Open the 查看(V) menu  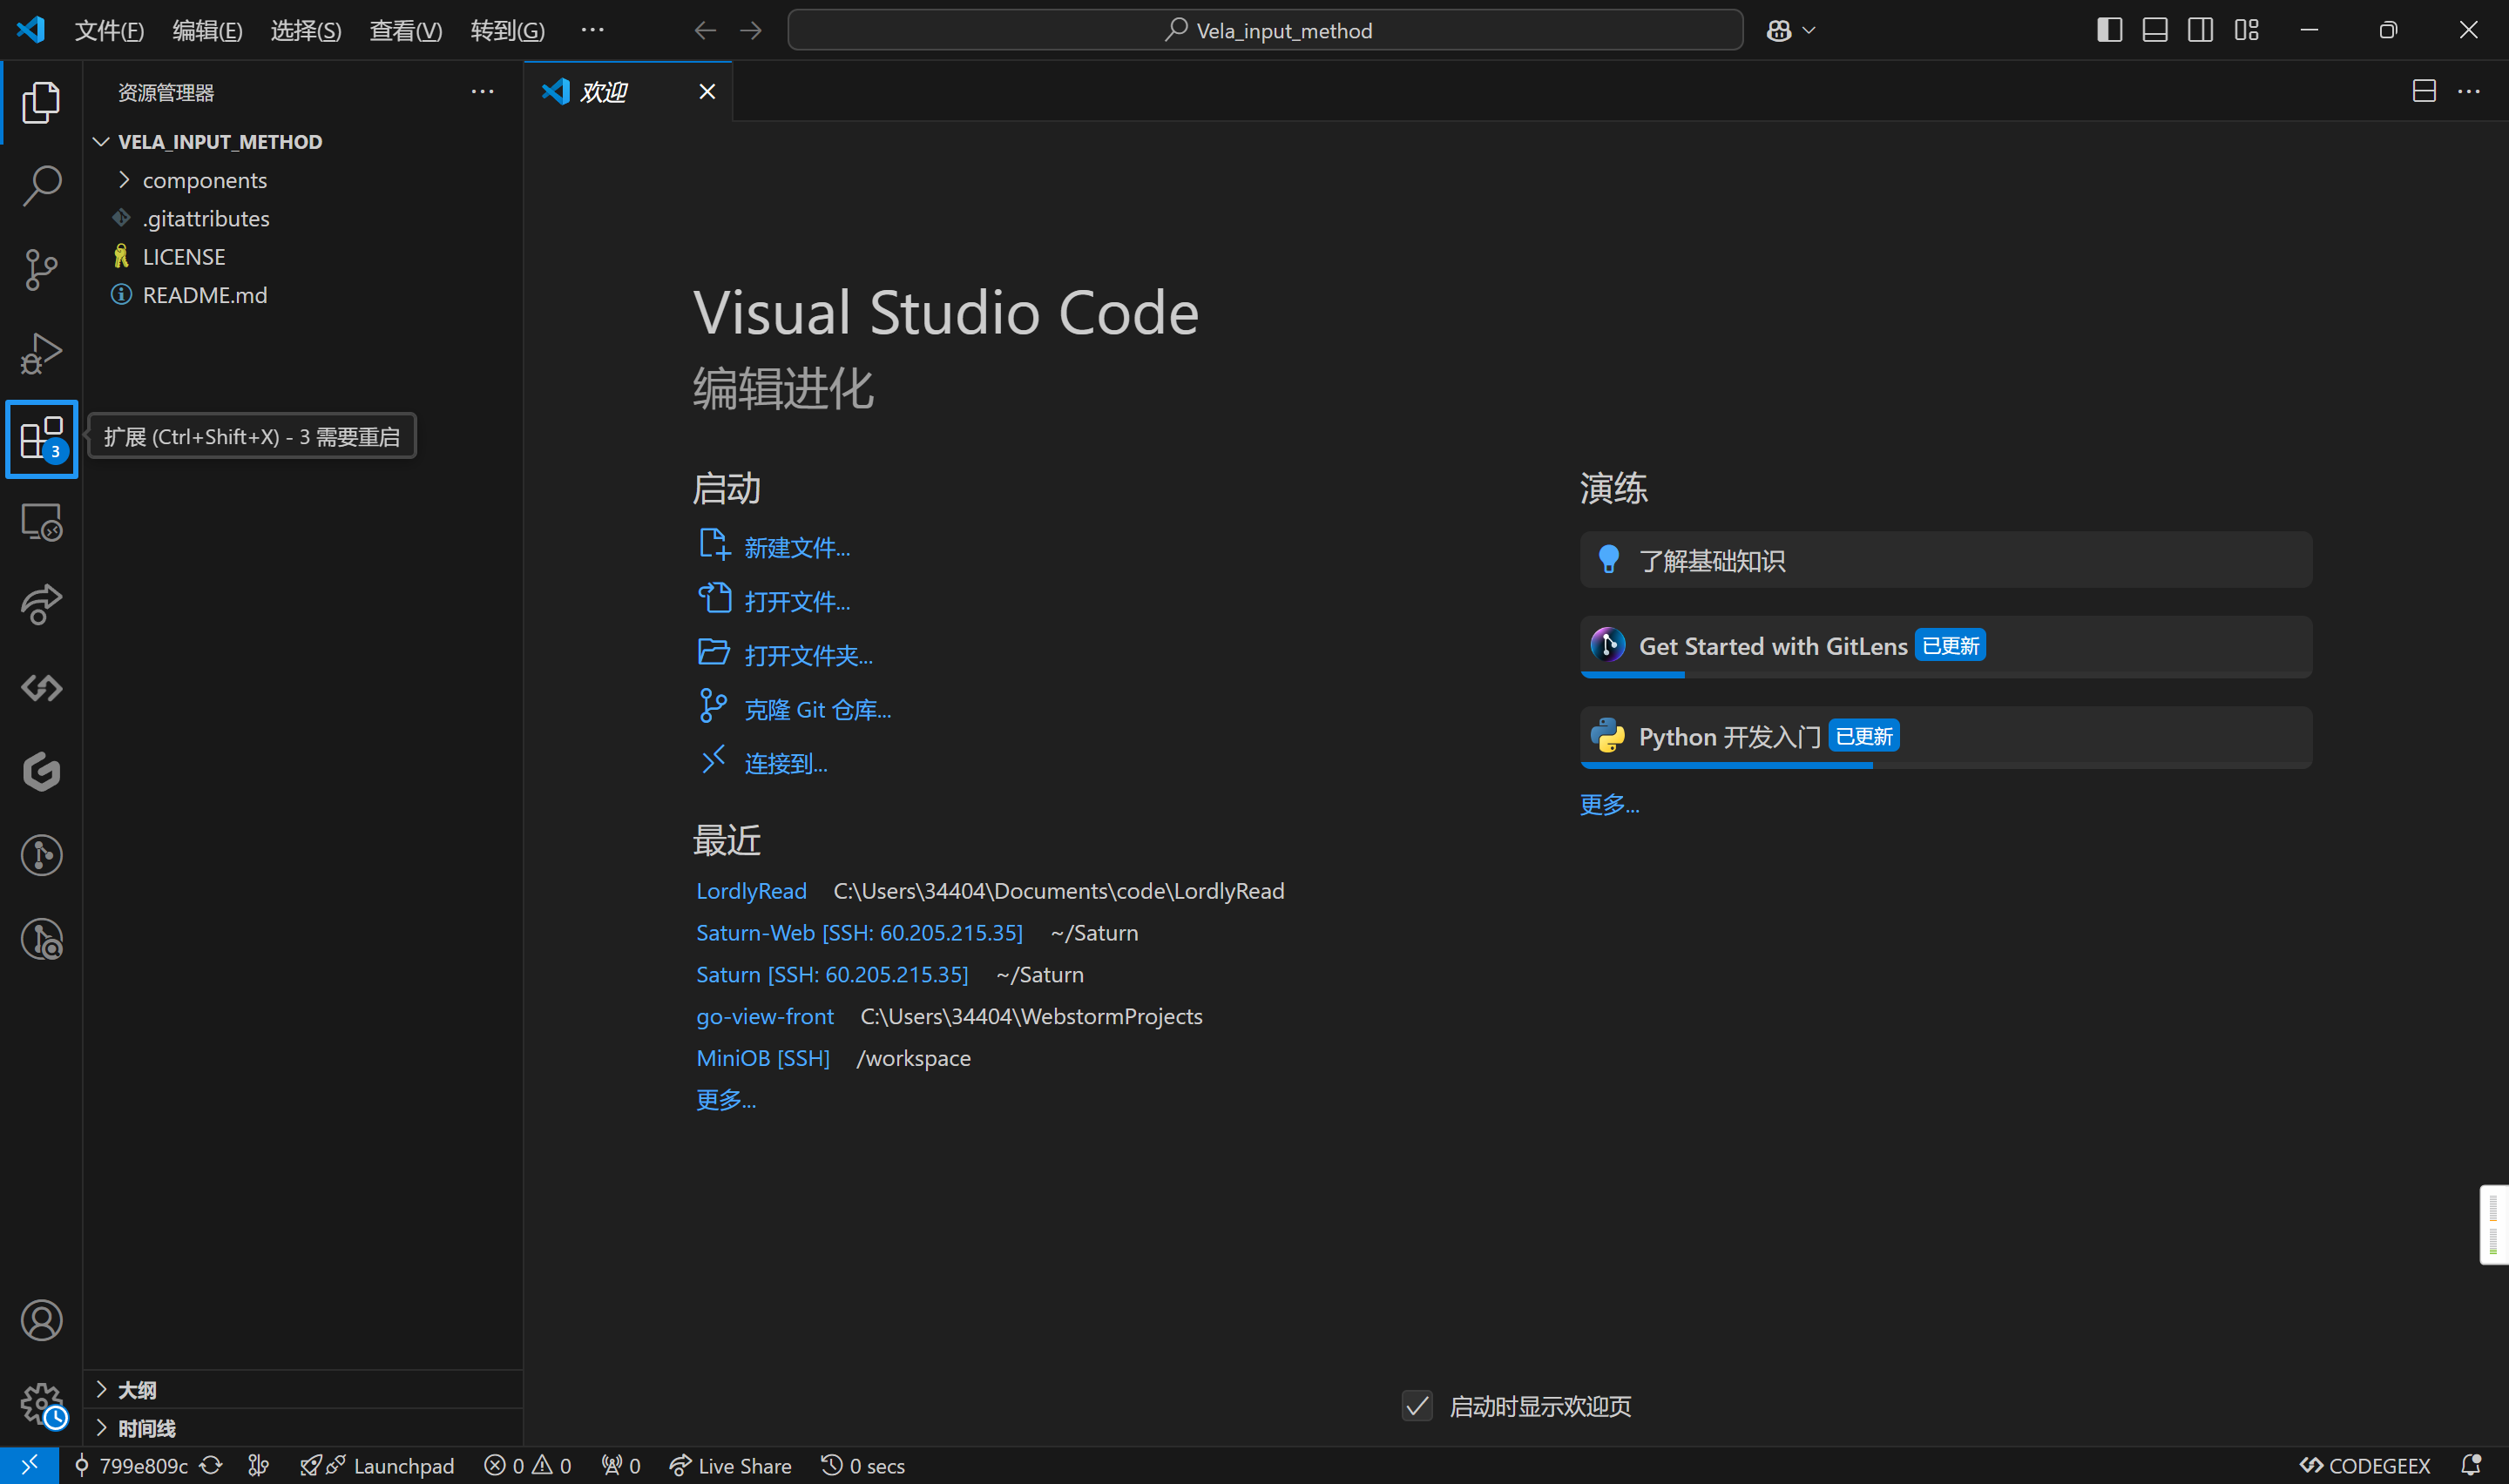(405, 30)
